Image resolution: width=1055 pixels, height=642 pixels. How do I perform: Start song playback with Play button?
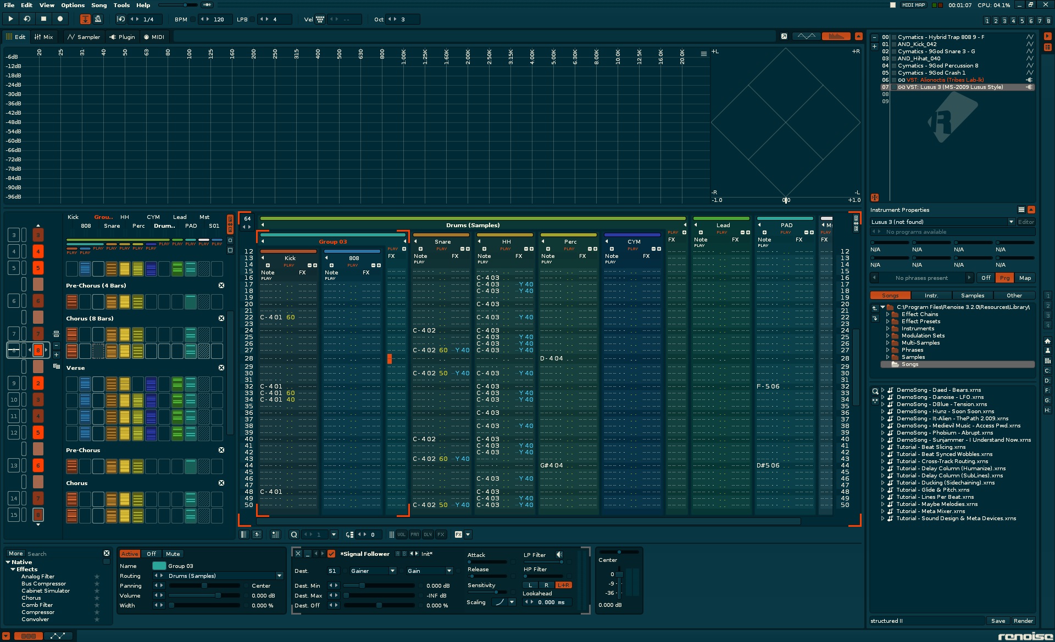(10, 19)
